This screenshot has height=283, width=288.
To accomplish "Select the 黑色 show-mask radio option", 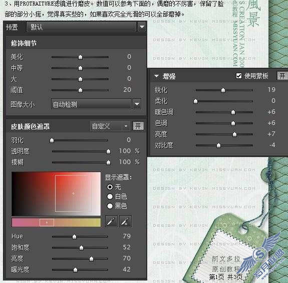I will pos(110,206).
